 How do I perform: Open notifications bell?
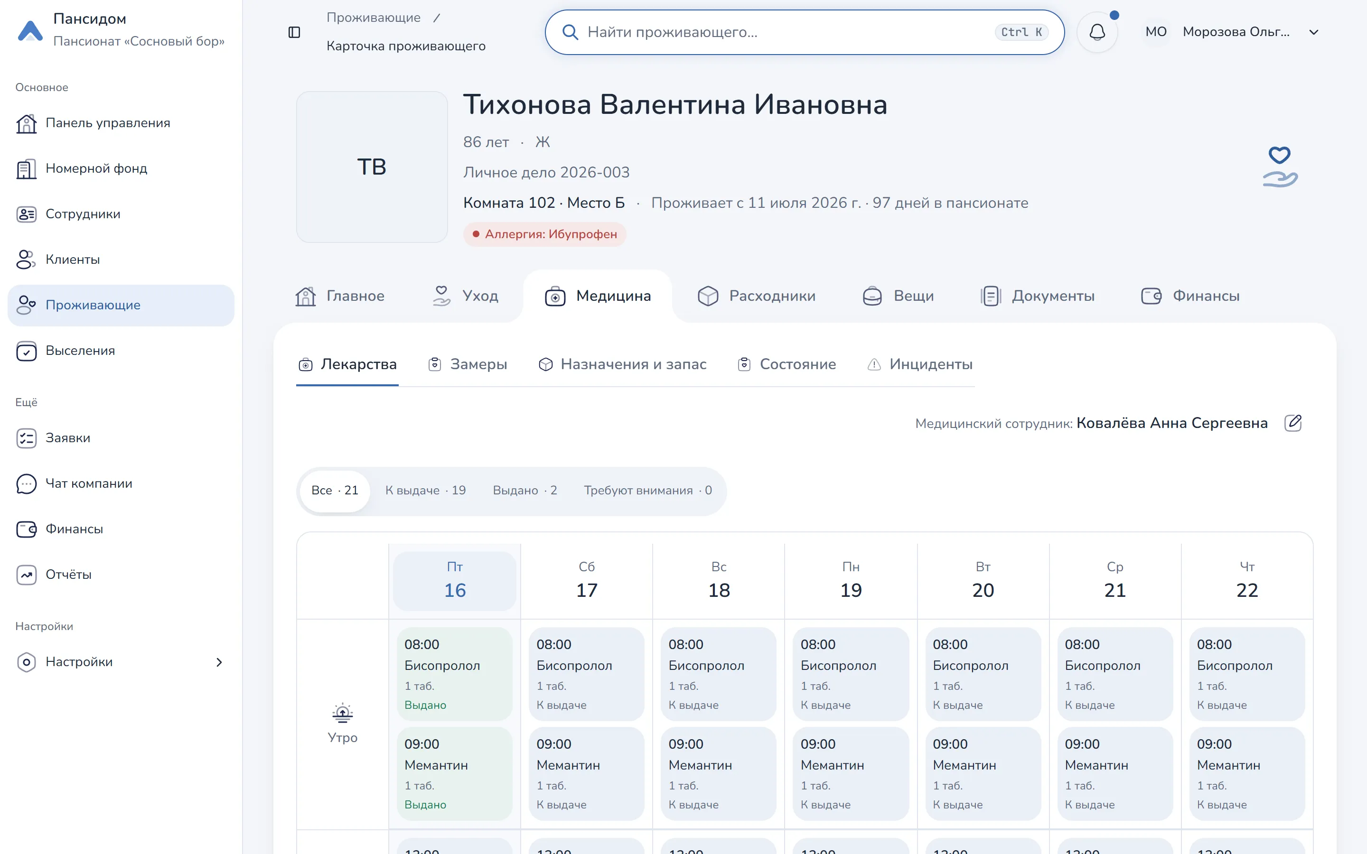(1097, 32)
